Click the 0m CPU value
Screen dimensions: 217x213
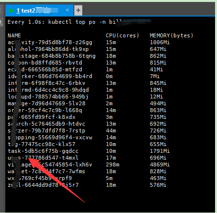coord(109,76)
